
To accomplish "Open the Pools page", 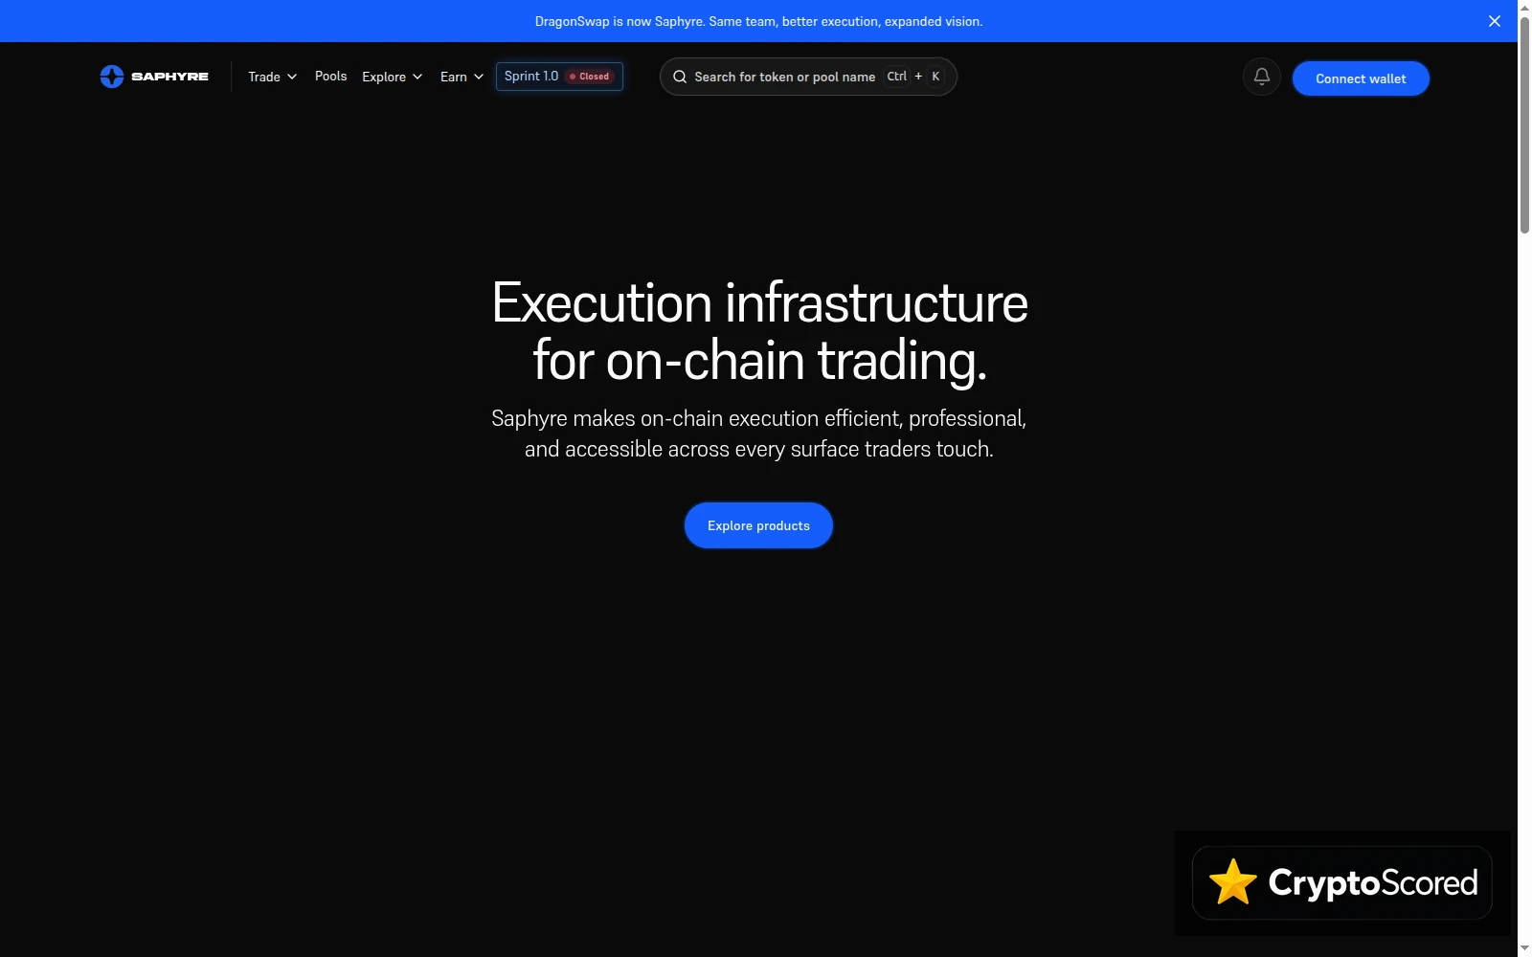I will pyautogui.click(x=330, y=77).
